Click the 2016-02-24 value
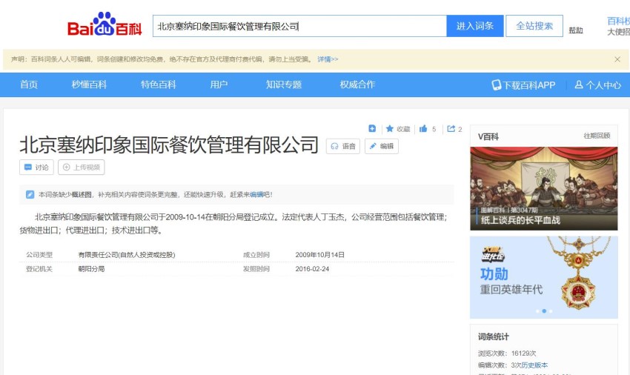 point(312,269)
